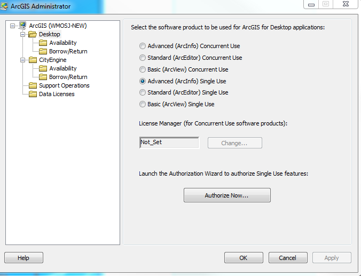Click the ArcGIS Administrator title bar icon

(x=4, y=6)
